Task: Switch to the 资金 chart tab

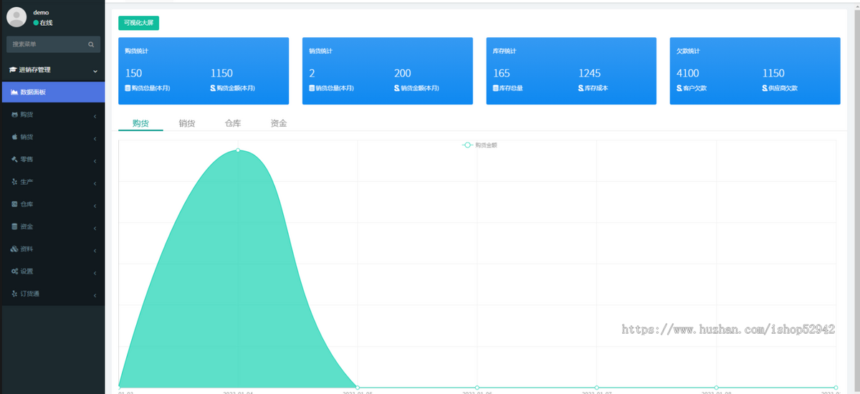Action: (x=279, y=123)
